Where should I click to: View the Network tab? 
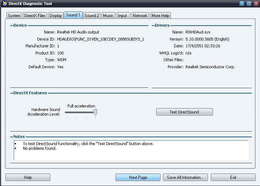(x=140, y=16)
